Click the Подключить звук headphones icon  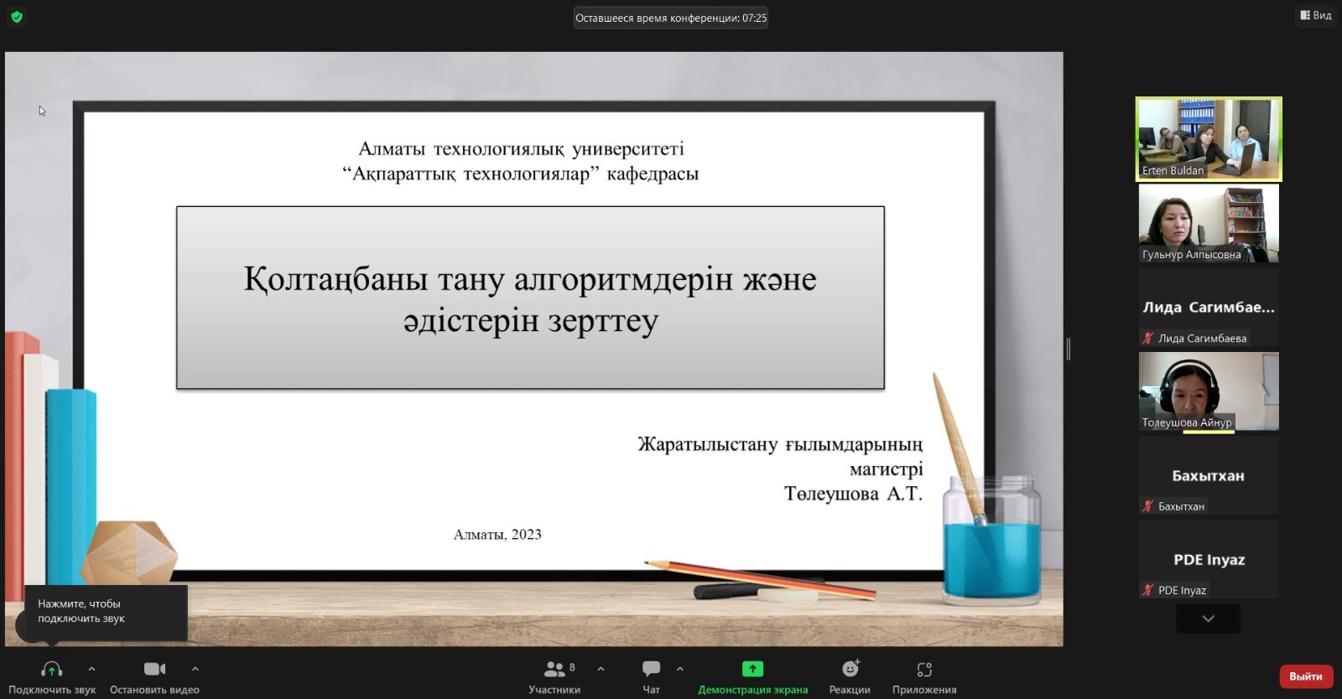52,669
